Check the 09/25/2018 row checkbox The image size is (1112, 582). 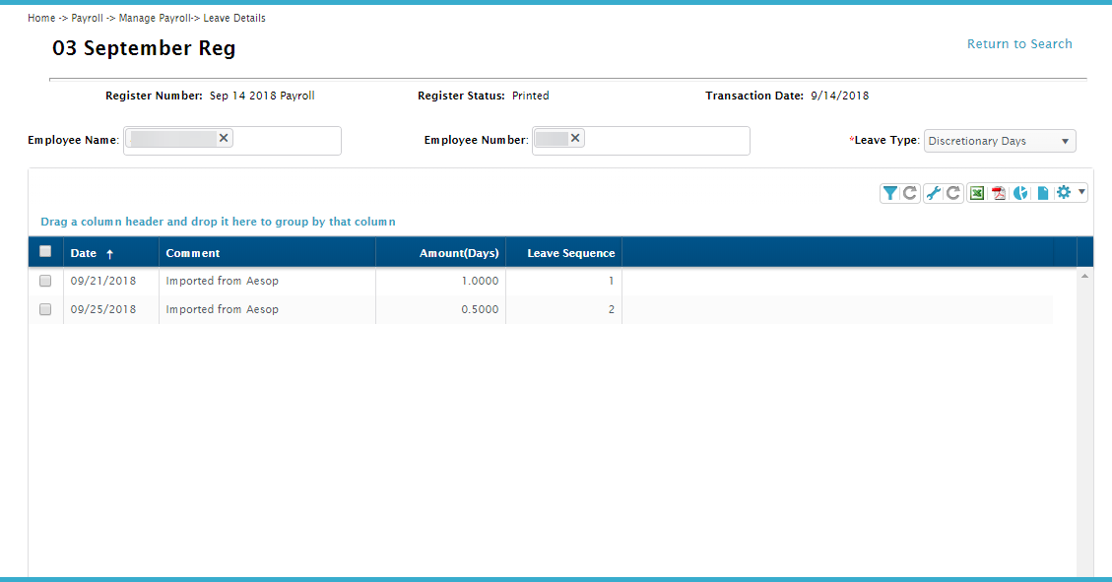45,309
